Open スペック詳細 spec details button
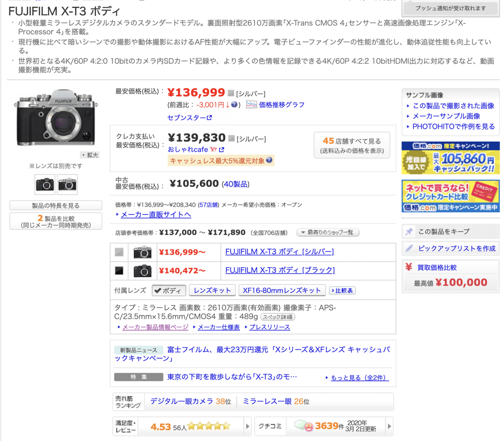501x441 pixels. pos(278,317)
